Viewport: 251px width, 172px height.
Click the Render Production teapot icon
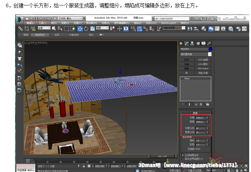click(x=244, y=29)
